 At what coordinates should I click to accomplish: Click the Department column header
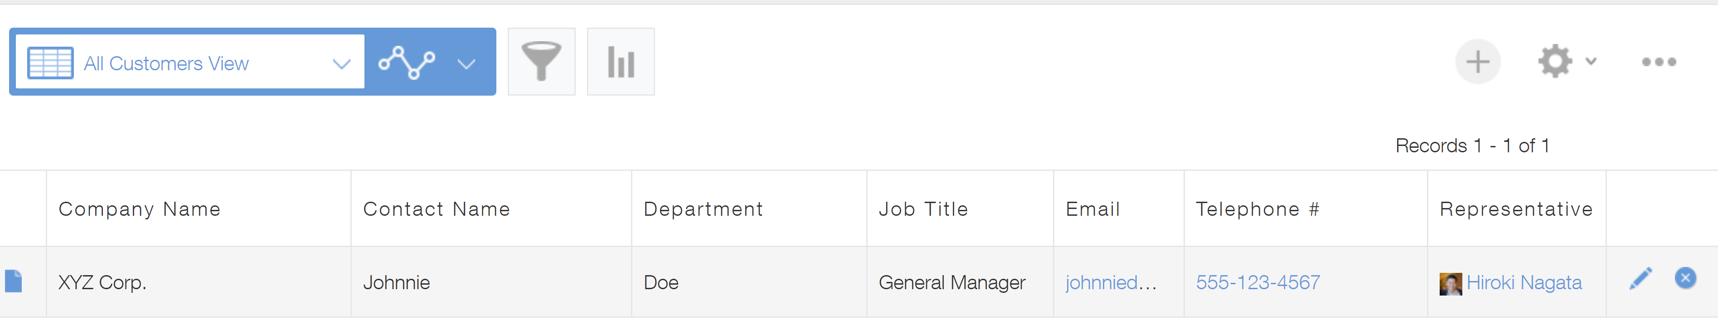point(703,209)
